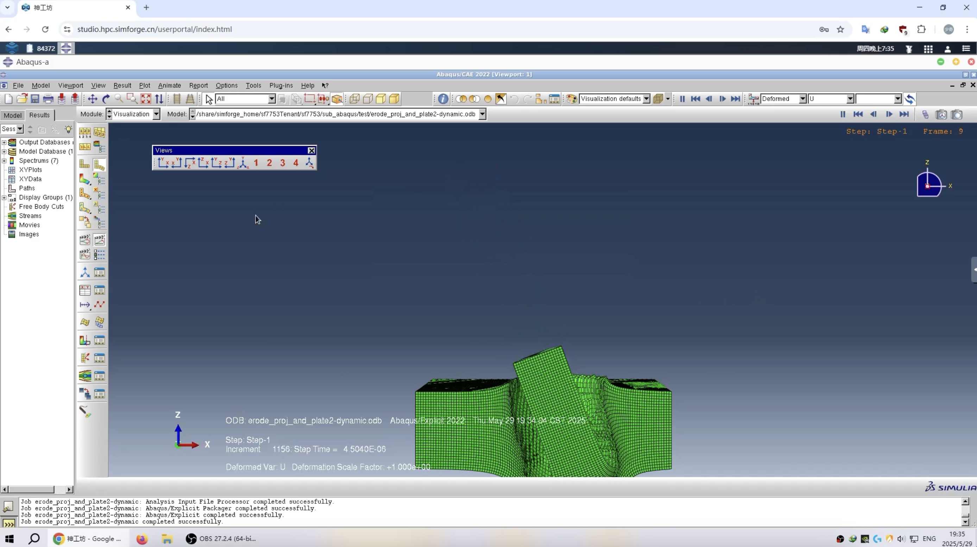The image size is (977, 547).
Task: Apply custom view 1 in Views toolbar
Action: (256, 163)
